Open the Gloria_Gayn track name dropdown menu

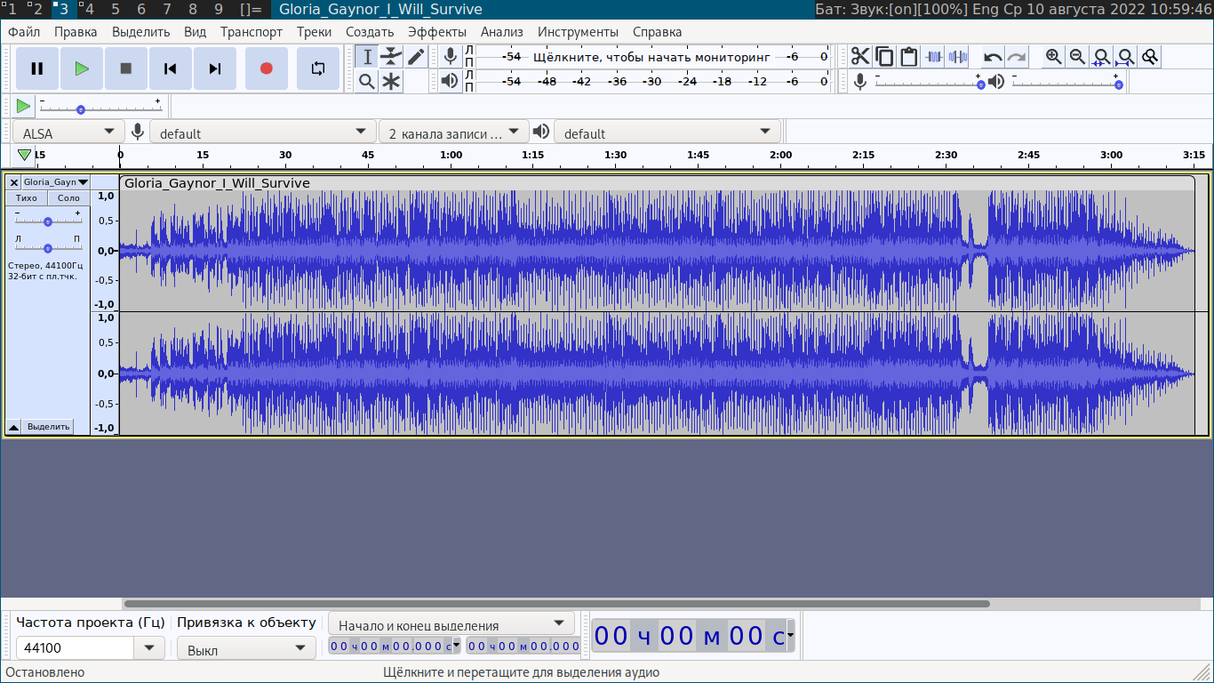[56, 181]
